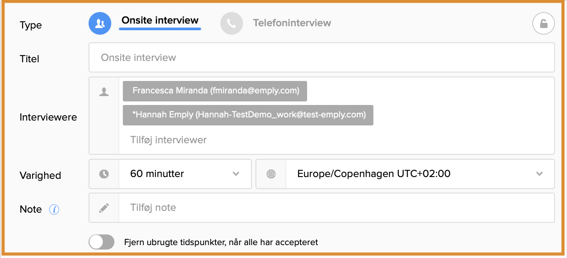567x258 pixels.
Task: Click the Fjern ubrugte tidspunkter label text
Action: (221, 242)
